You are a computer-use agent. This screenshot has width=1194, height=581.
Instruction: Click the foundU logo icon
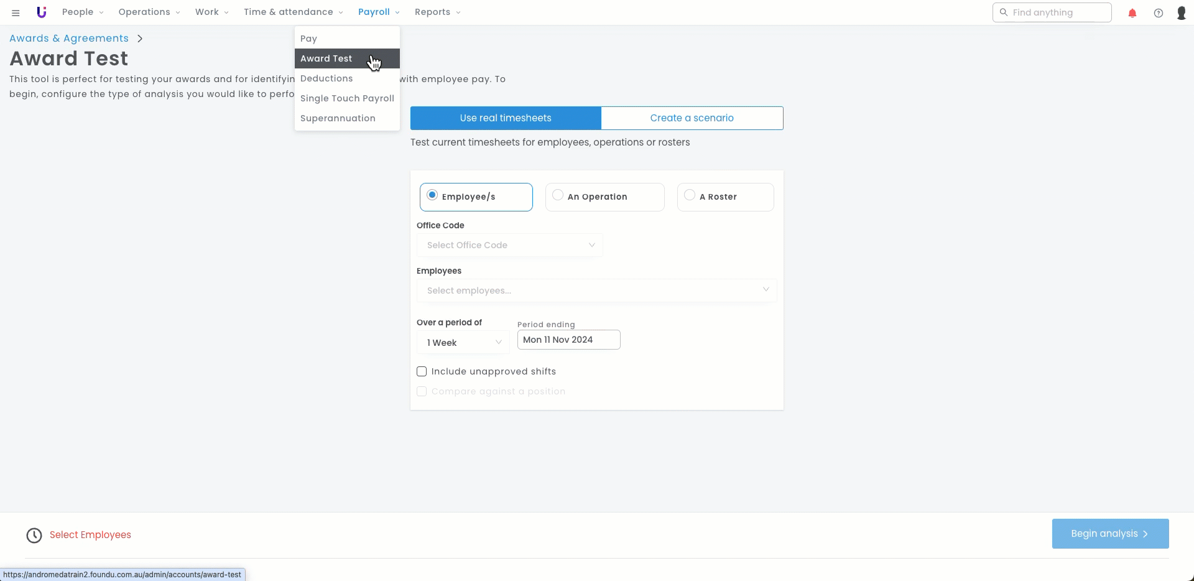tap(42, 12)
